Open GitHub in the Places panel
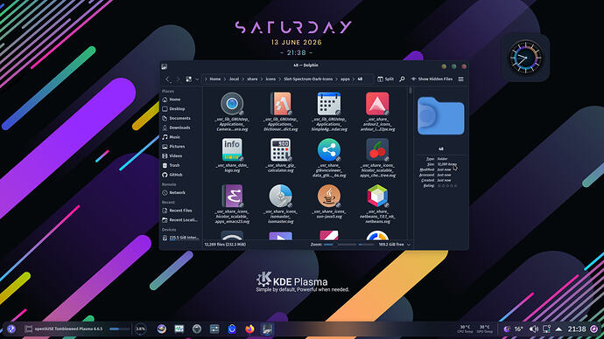Image resolution: width=604 pixels, height=339 pixels. click(180, 175)
